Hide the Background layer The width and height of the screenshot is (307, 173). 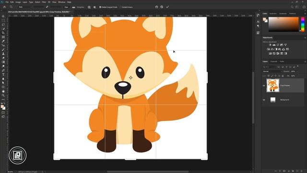click(x=264, y=100)
